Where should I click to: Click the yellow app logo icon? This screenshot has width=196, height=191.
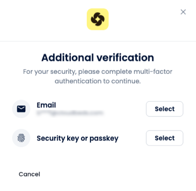point(97,19)
